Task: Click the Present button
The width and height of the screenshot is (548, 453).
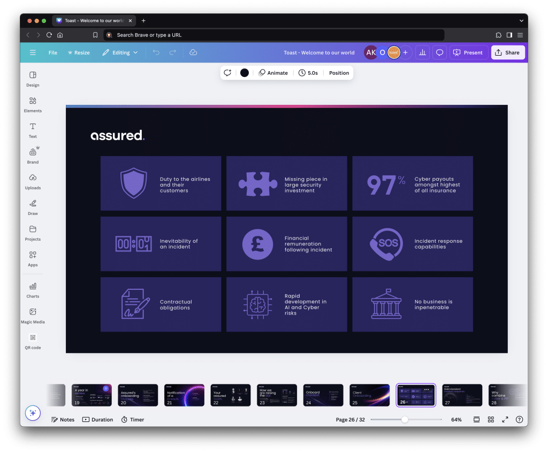Action: (468, 52)
